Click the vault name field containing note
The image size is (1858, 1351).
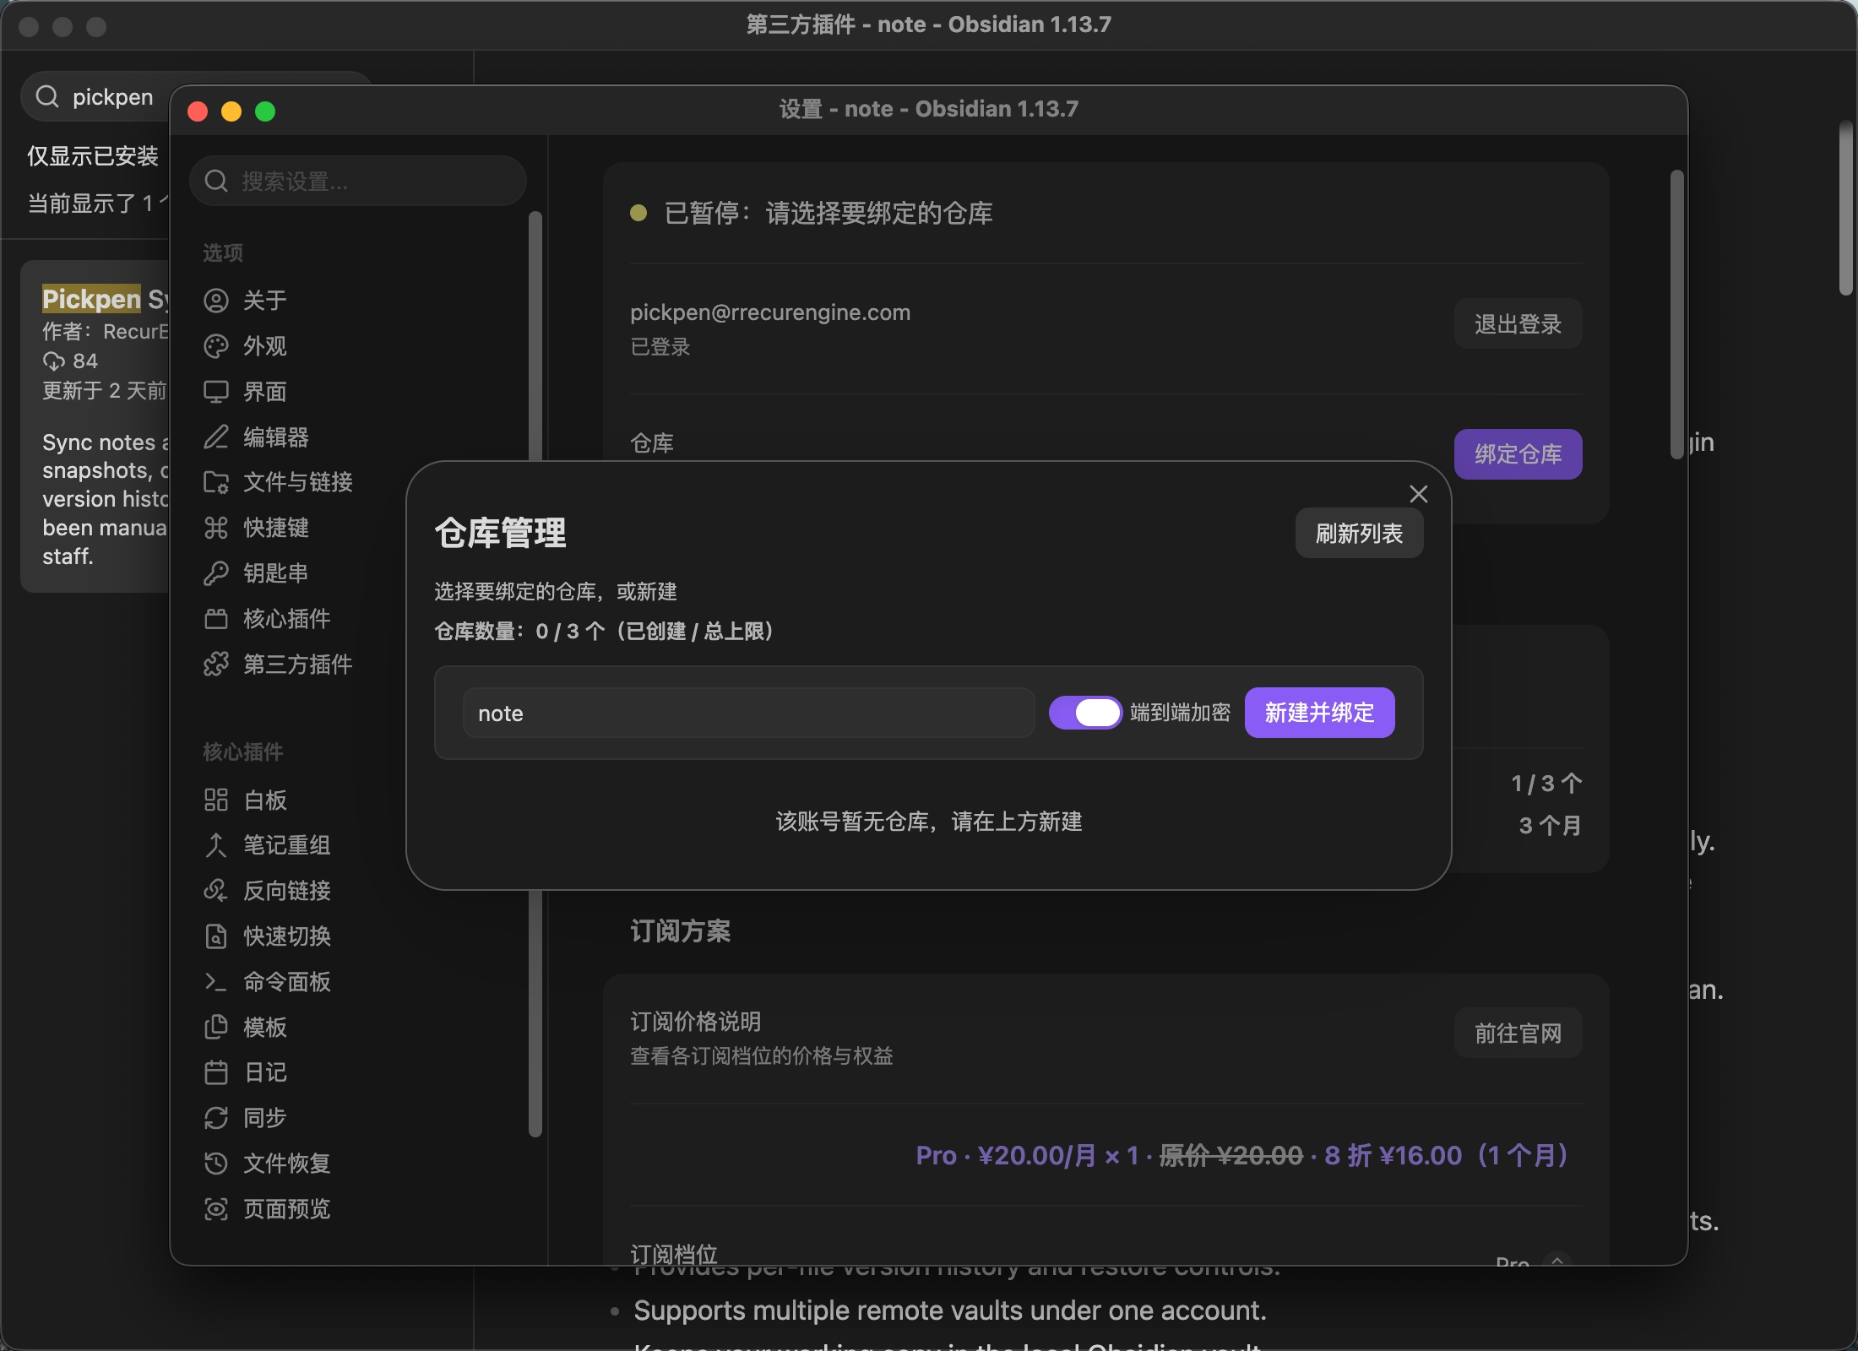click(x=748, y=713)
